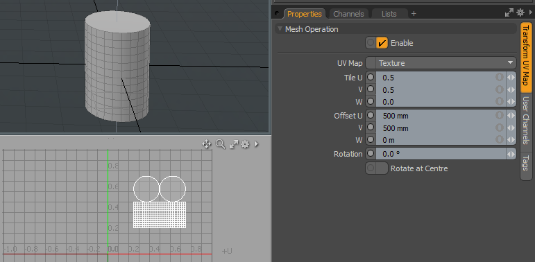Open the UV viewport gear settings

(245, 144)
